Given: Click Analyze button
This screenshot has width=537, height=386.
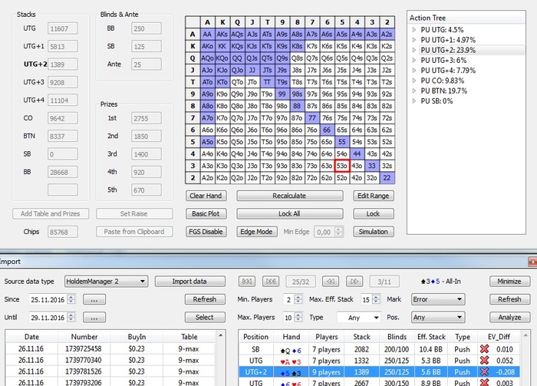Looking at the screenshot, I should click(509, 317).
